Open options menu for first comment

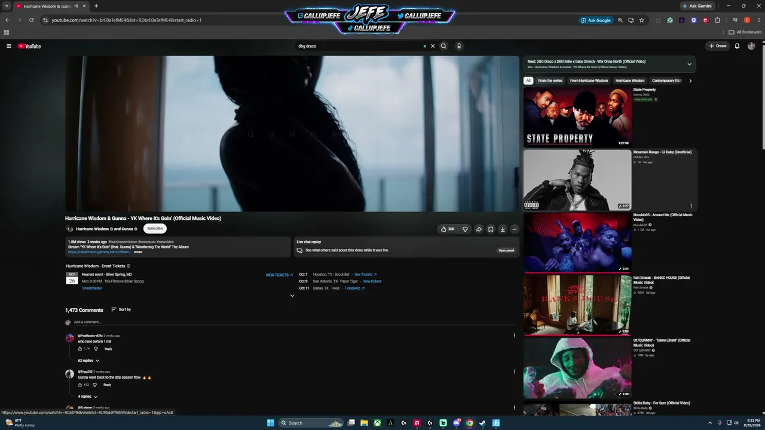514,336
